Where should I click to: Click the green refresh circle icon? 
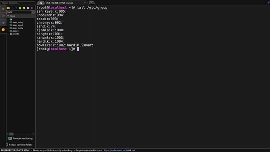20,8
